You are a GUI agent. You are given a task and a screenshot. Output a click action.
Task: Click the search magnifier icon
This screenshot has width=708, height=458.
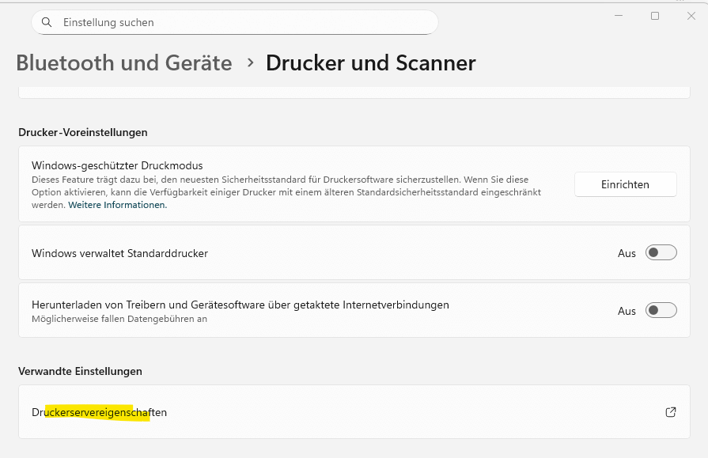(x=46, y=22)
